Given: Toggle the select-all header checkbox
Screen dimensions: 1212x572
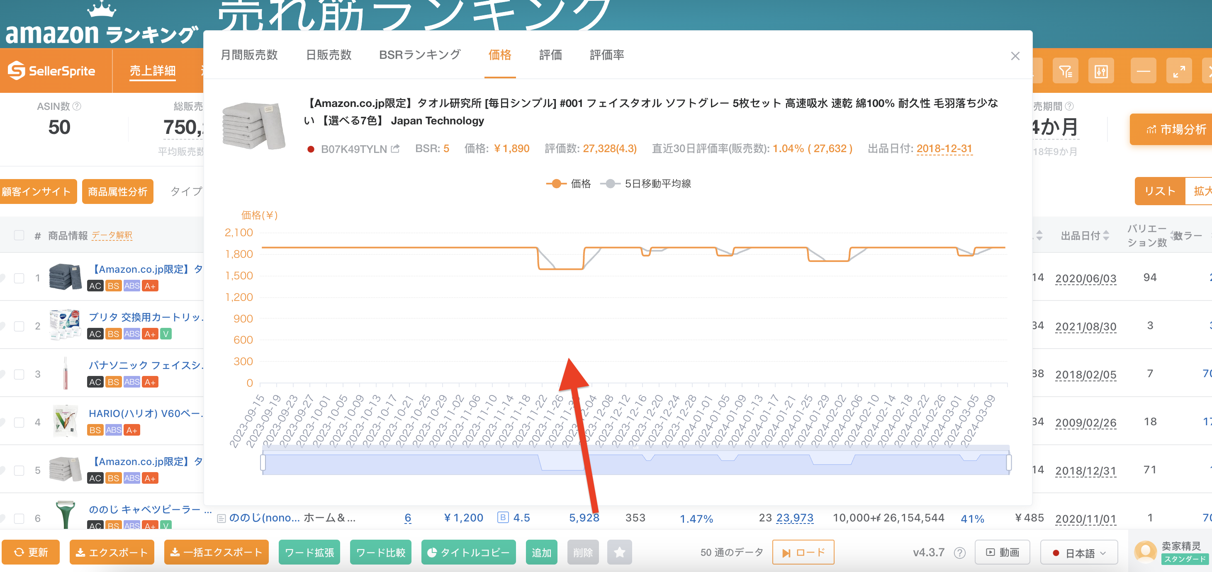Looking at the screenshot, I should (19, 235).
